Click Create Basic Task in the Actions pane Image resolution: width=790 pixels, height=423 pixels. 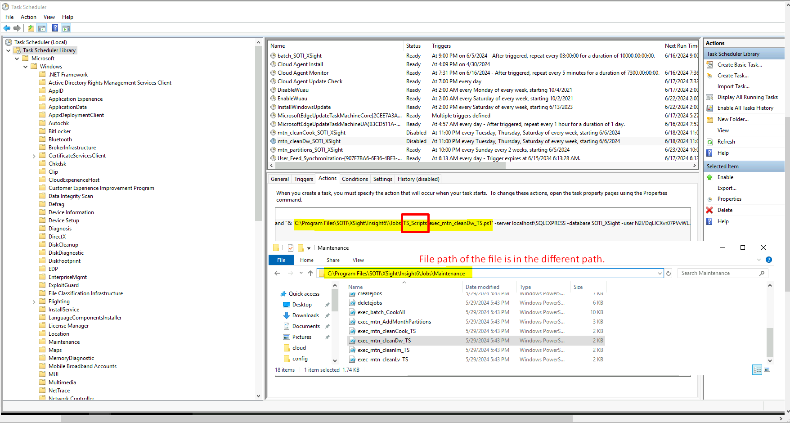tap(739, 64)
